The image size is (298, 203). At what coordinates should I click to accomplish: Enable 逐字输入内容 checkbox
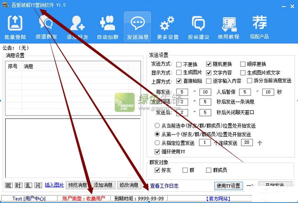(x=209, y=81)
